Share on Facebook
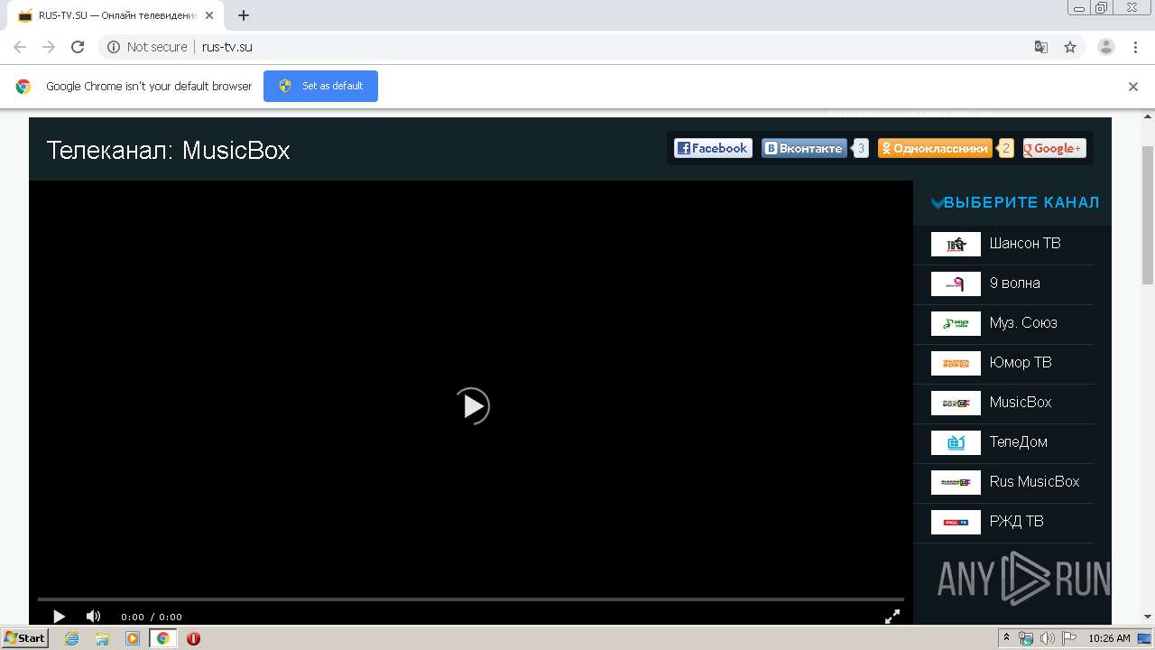1155x650 pixels. [713, 148]
